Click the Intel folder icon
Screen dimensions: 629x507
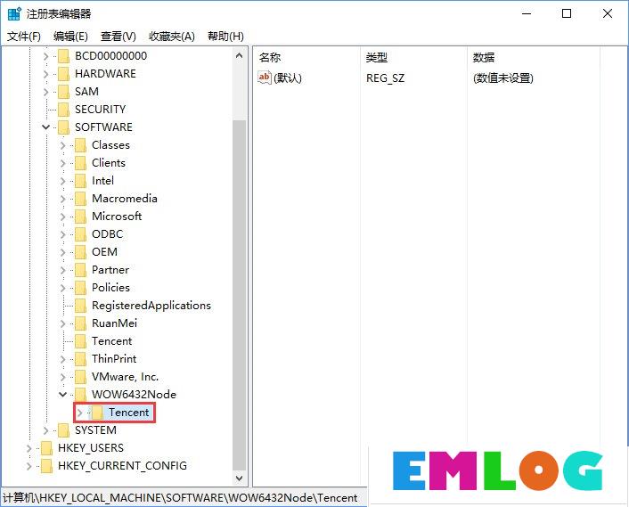tap(80, 181)
